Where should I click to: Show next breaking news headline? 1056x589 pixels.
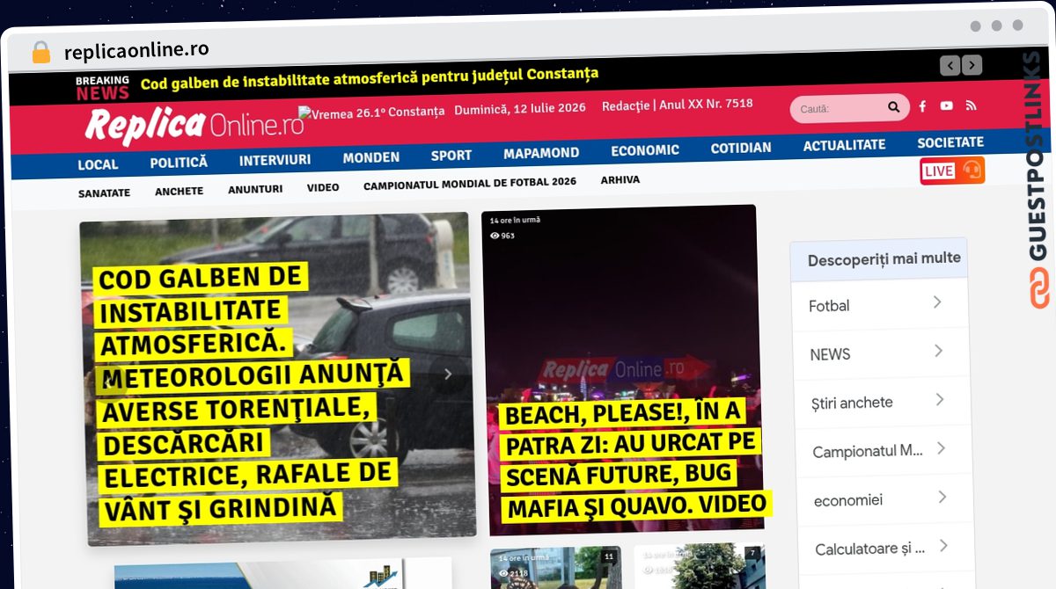point(972,65)
